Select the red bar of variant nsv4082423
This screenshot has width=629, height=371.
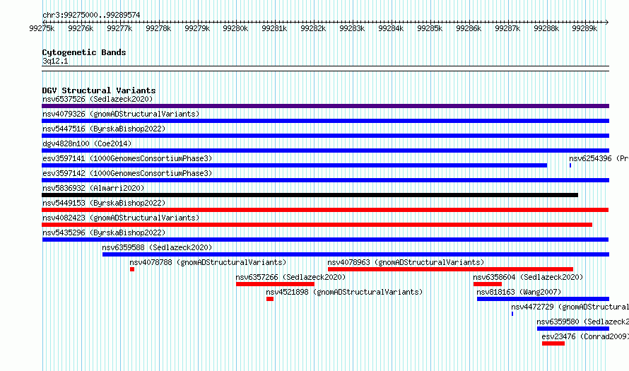click(317, 225)
